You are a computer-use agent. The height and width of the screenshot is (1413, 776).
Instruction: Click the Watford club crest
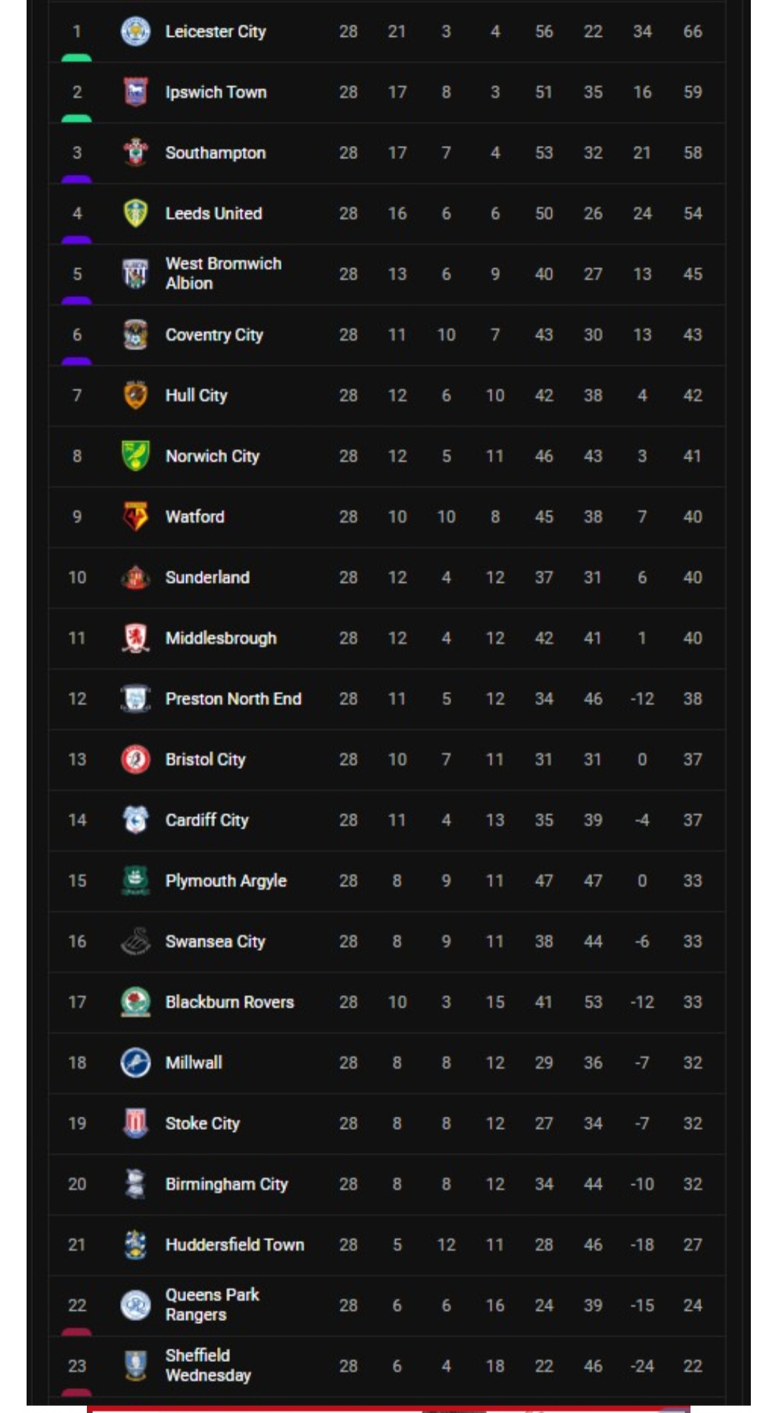(135, 516)
